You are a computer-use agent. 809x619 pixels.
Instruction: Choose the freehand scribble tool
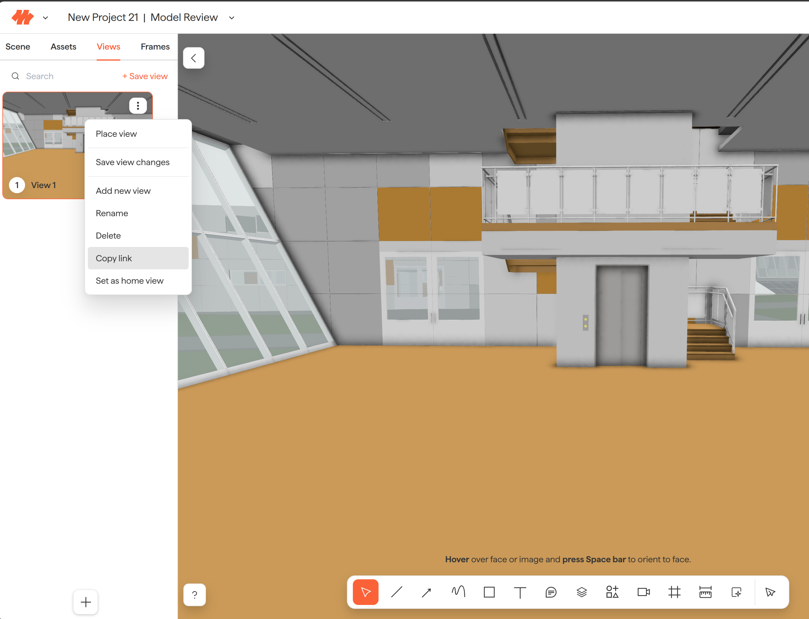458,592
